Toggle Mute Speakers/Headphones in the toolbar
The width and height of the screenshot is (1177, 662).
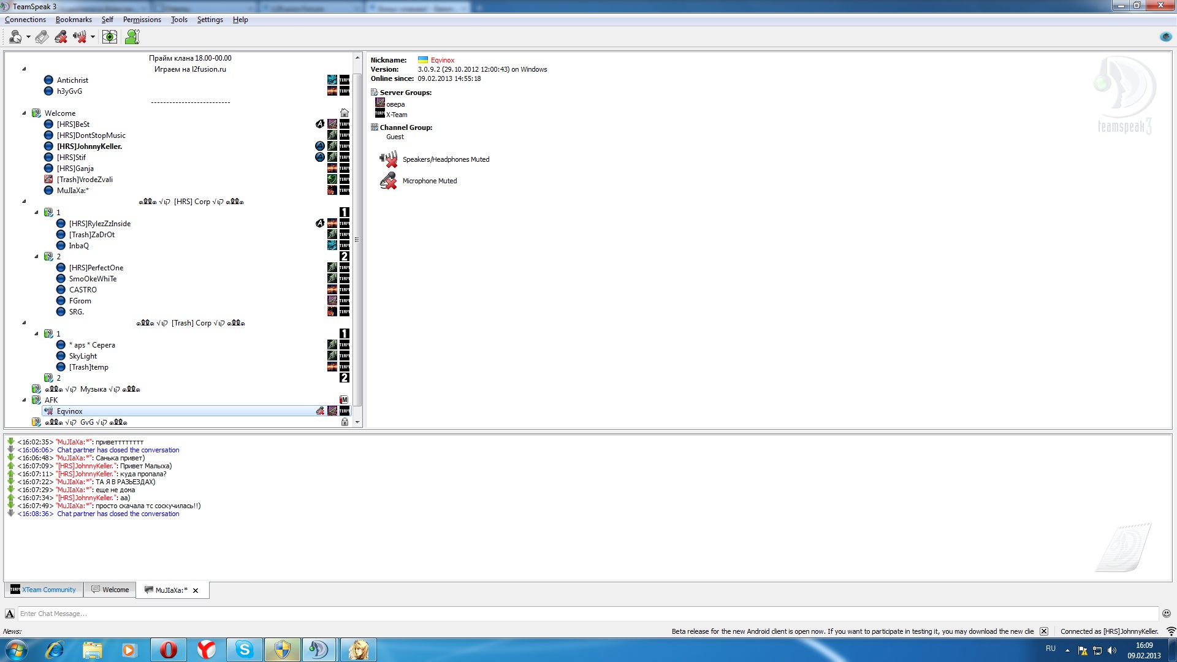[x=79, y=37]
